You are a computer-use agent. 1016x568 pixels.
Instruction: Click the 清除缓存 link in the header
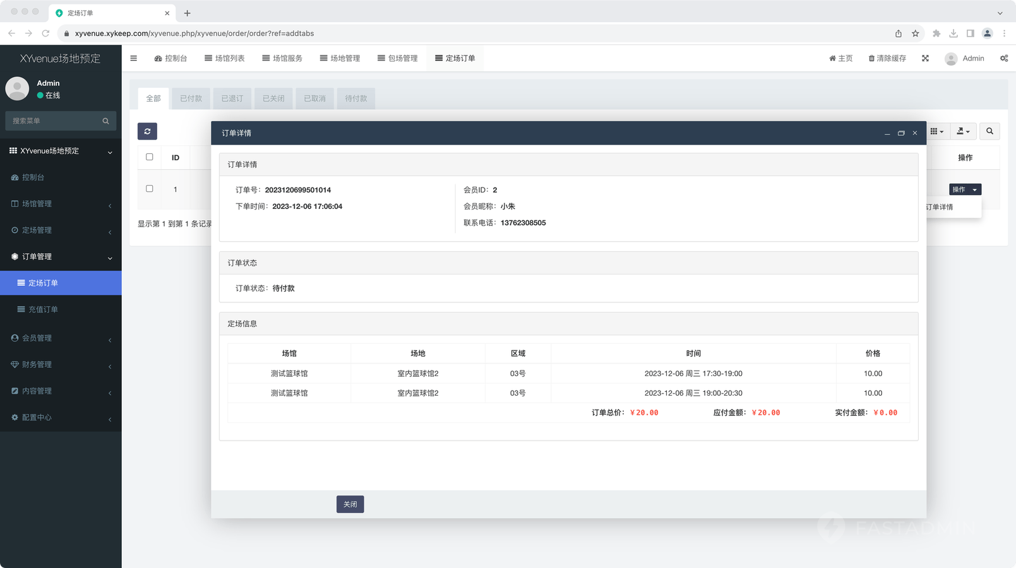coord(887,58)
